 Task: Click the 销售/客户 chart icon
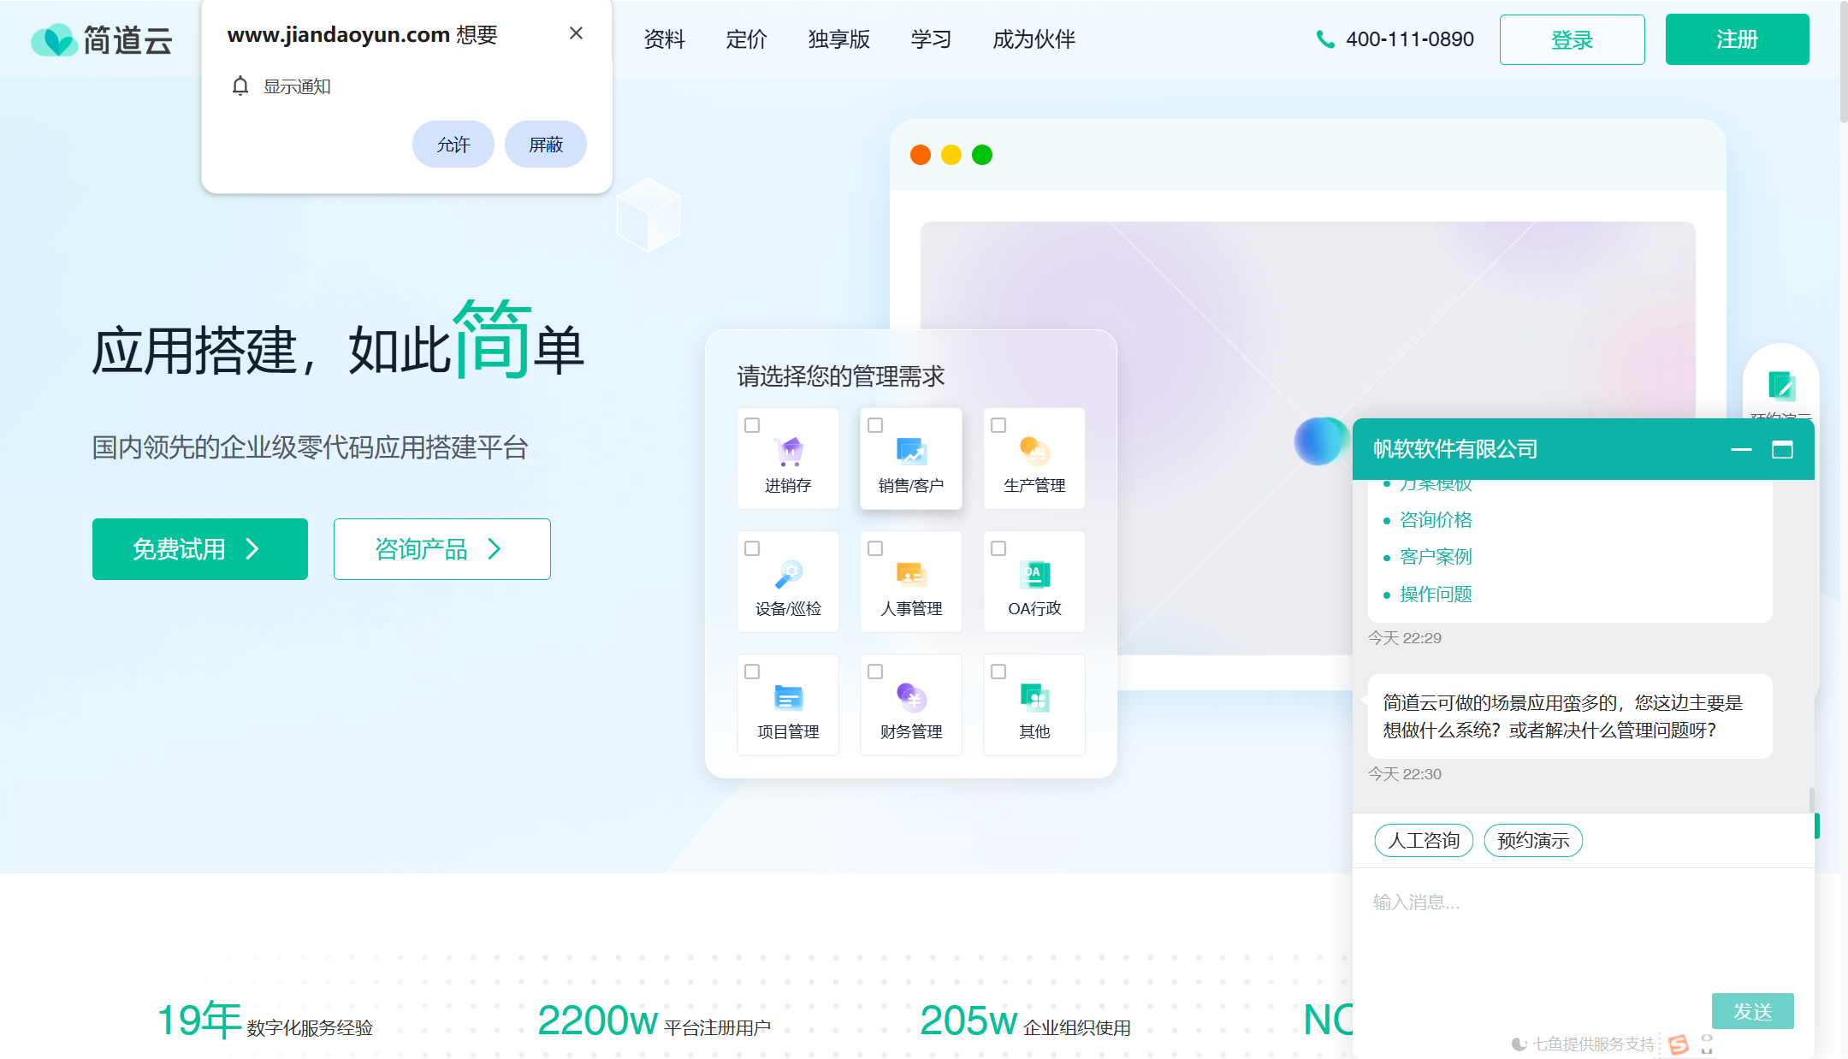tap(911, 451)
